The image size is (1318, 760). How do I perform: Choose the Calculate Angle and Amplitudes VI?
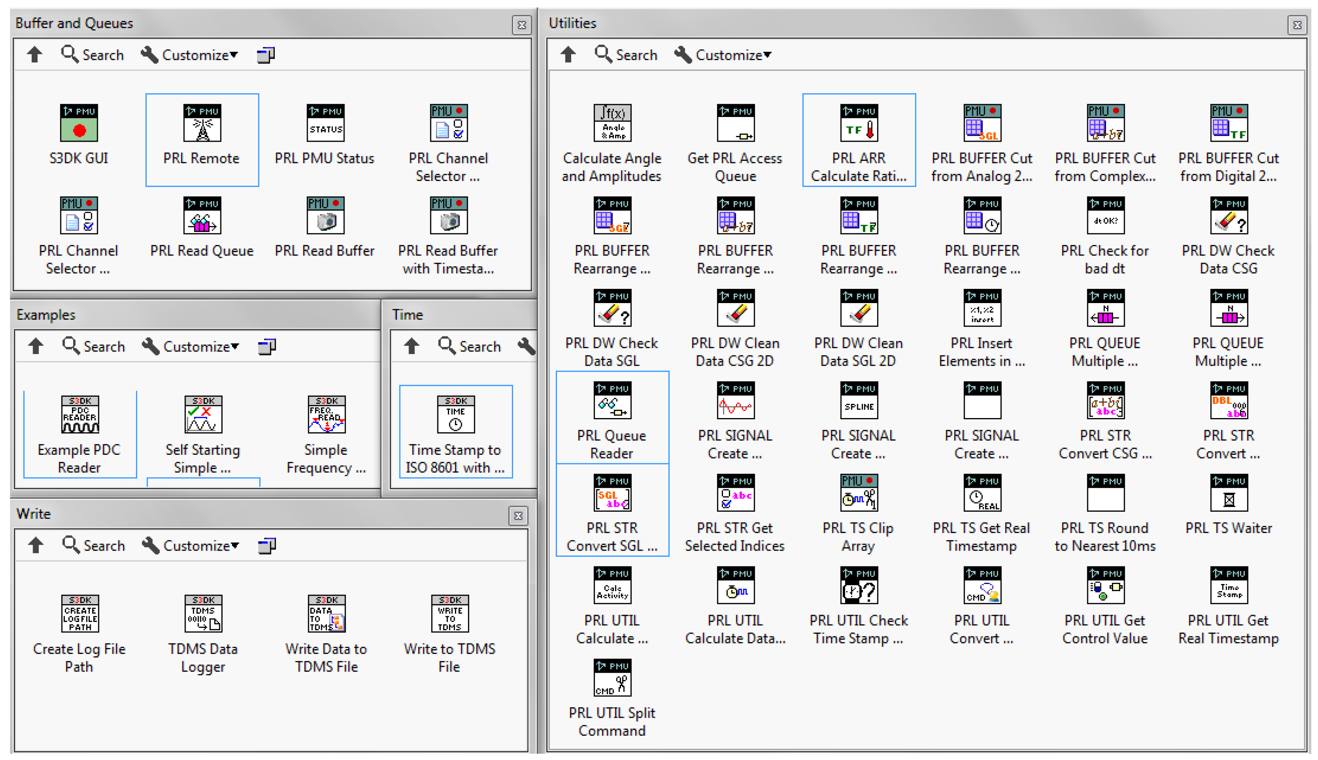612,123
